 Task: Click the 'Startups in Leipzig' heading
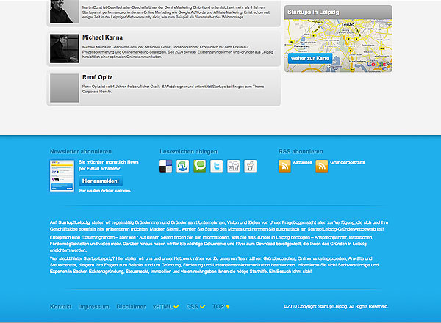[x=313, y=12]
